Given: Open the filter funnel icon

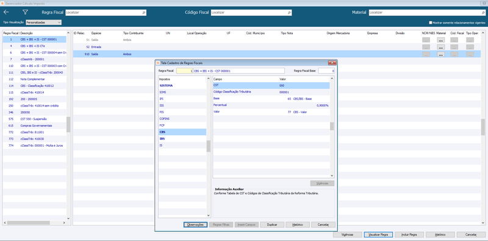Looking at the screenshot, I should [x=25, y=12].
